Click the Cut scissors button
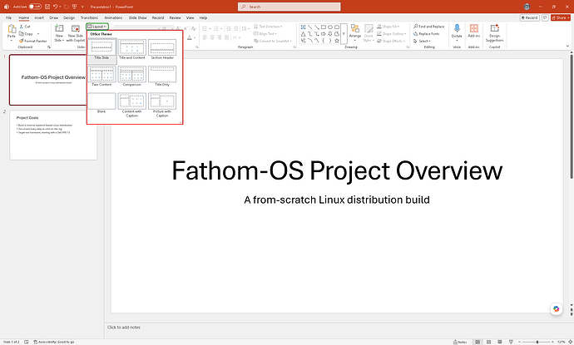This screenshot has height=345, width=574. (x=25, y=27)
